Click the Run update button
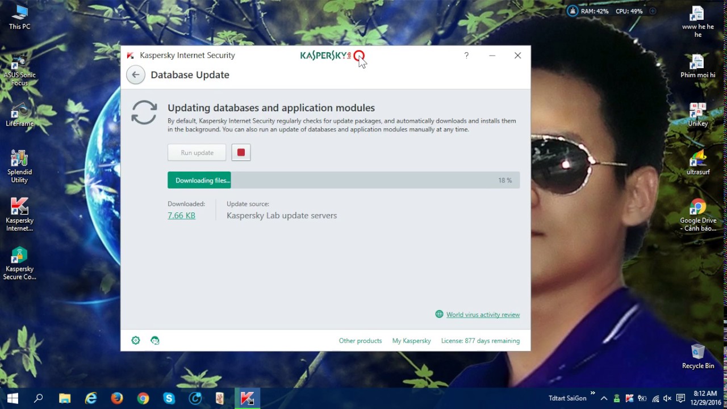This screenshot has height=409, width=727. click(197, 152)
